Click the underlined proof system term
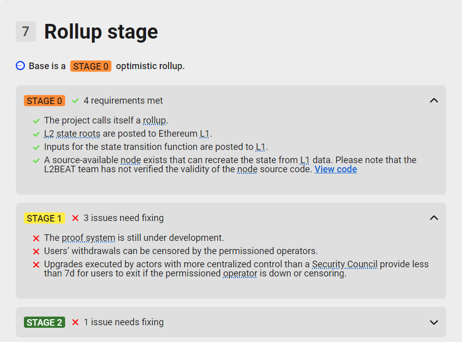The image size is (462, 342). click(x=89, y=238)
